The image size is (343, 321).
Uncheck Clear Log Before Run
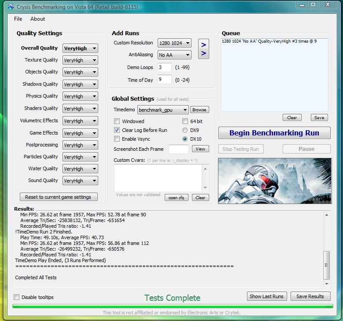(117, 130)
